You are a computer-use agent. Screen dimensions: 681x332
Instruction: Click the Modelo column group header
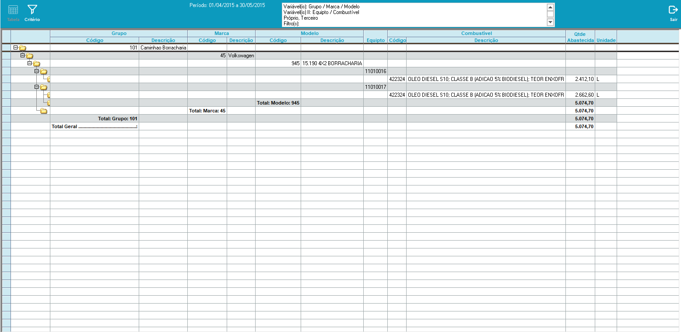[309, 33]
